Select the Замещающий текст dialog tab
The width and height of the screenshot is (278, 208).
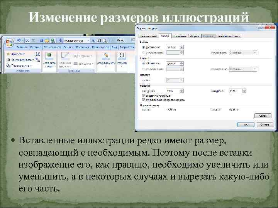(x=229, y=36)
